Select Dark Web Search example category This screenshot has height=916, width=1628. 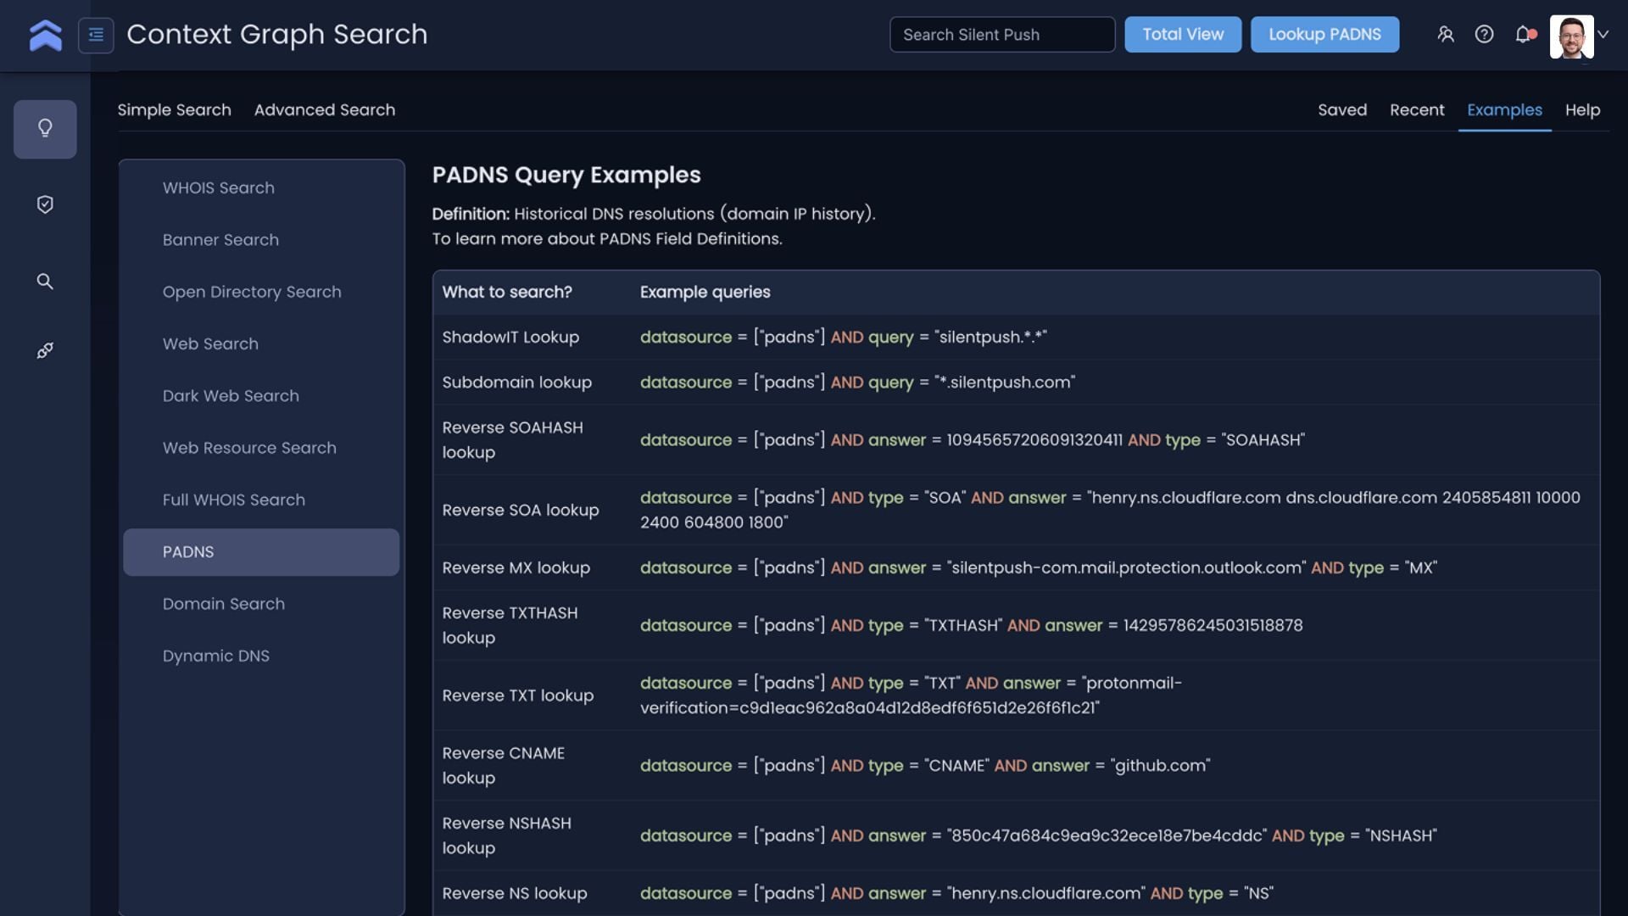coord(261,396)
